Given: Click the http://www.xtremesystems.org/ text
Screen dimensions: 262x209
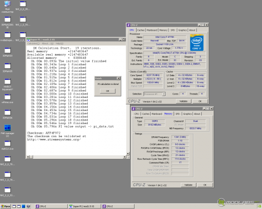Looking at the screenshot, I should 54,140.
